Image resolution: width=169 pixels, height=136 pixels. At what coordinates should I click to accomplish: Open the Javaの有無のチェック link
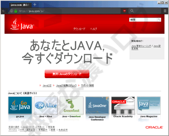click(x=66, y=86)
